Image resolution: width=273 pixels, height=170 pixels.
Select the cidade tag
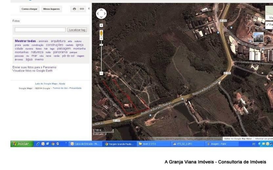pos(19,49)
